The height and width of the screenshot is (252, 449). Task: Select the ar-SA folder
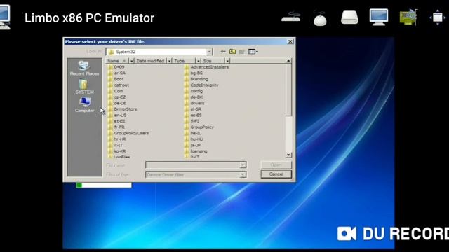117,73
